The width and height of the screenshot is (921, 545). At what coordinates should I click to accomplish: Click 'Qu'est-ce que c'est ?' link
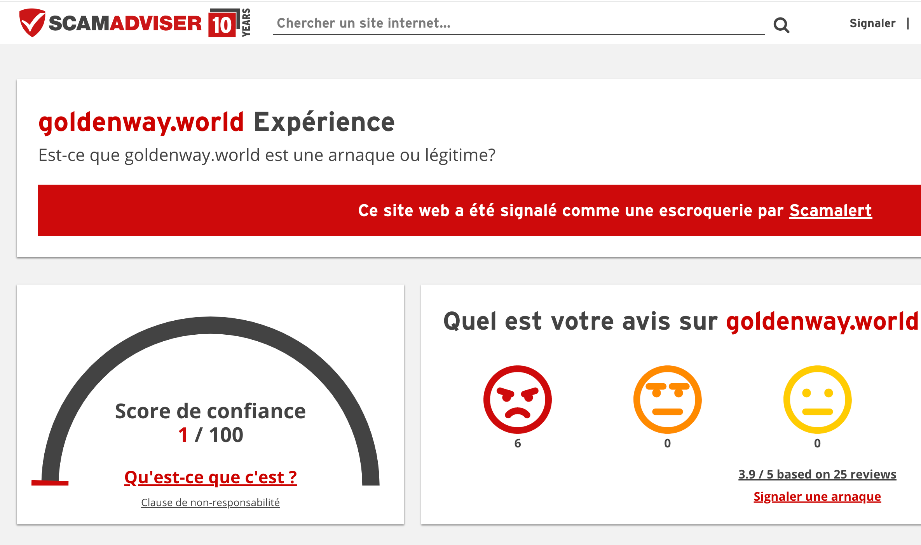pyautogui.click(x=210, y=477)
